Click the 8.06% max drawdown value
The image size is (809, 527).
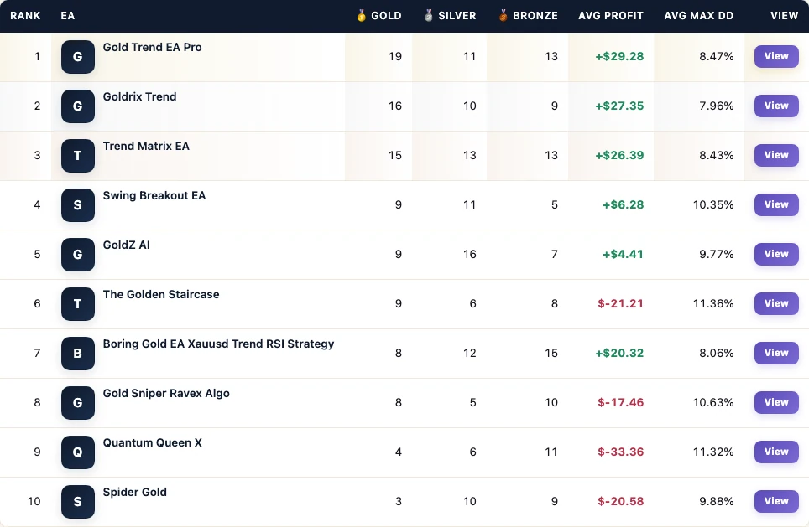pyautogui.click(x=717, y=354)
